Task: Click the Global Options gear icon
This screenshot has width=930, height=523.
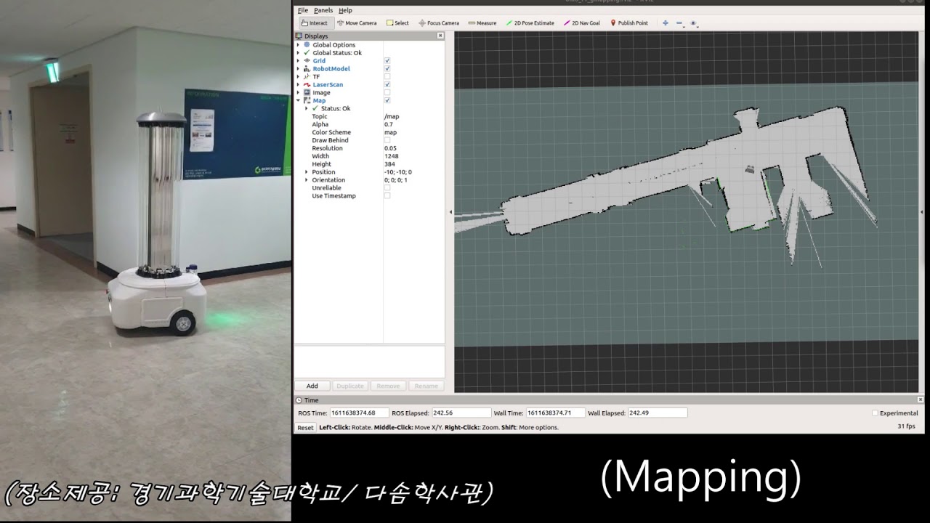Action: 307,45
